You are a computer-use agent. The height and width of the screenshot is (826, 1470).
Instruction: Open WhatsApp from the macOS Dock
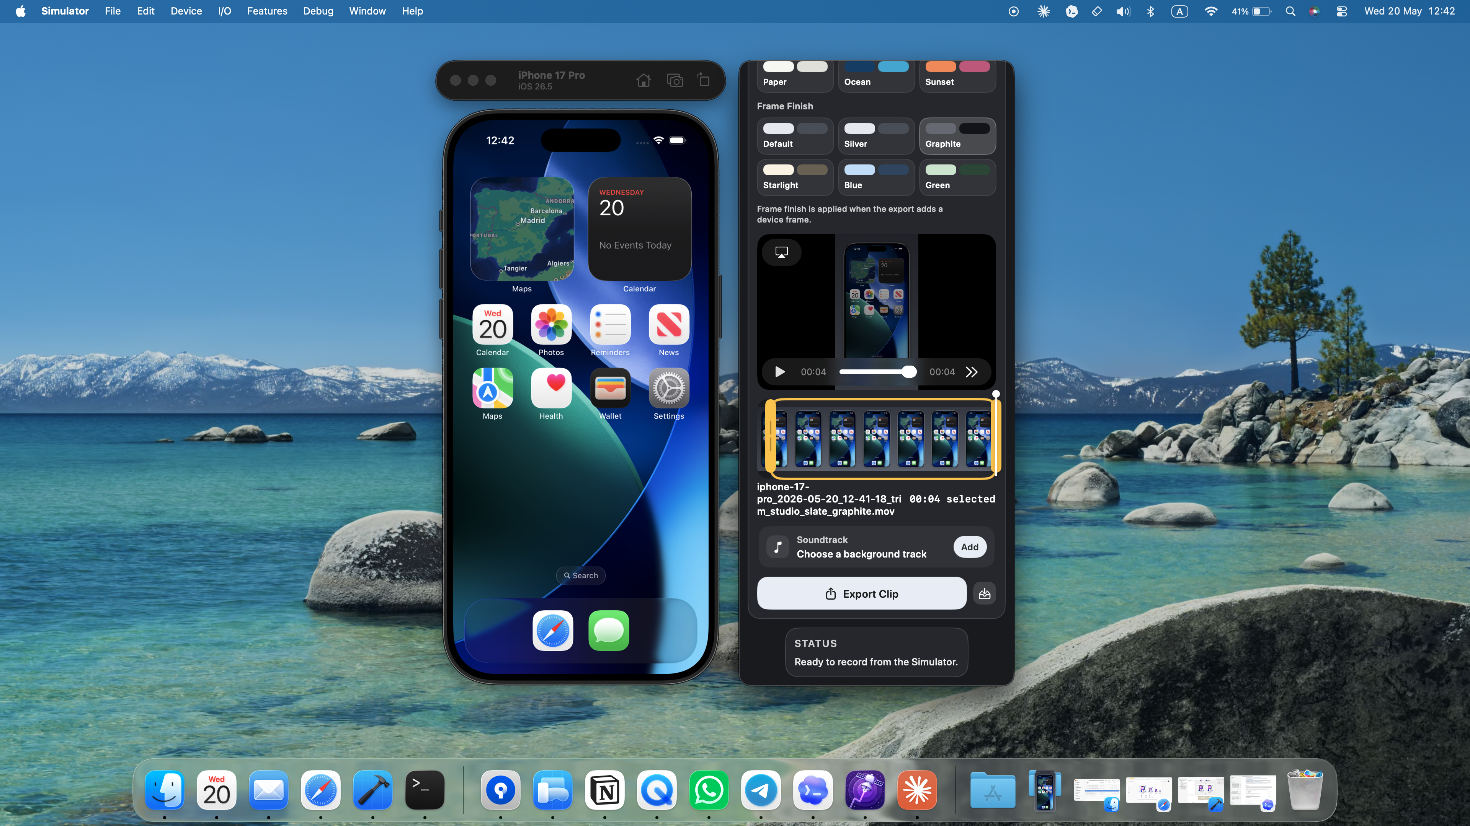click(709, 791)
